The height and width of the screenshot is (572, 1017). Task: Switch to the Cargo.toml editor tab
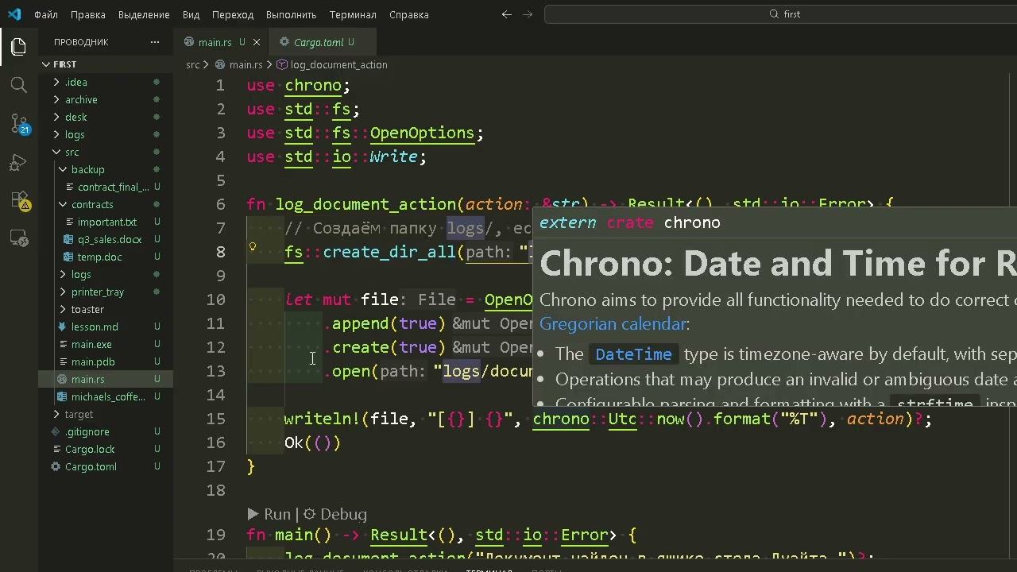click(323, 42)
